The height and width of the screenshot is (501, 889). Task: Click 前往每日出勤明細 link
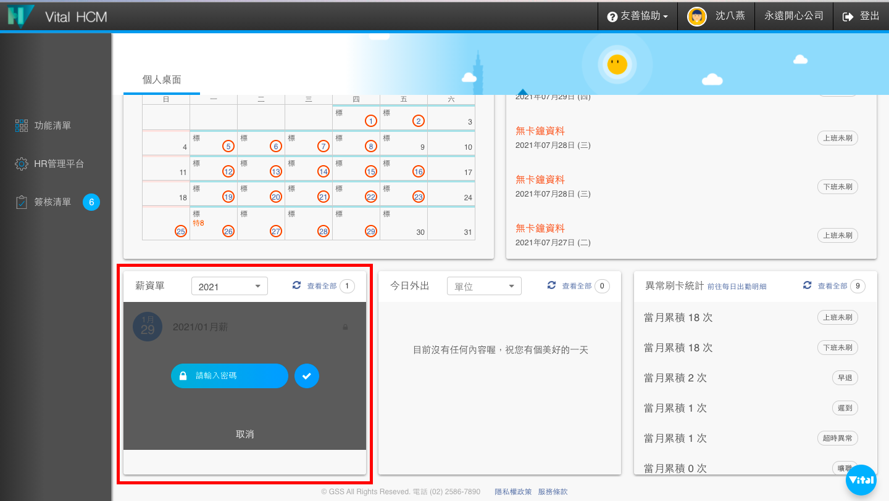pyautogui.click(x=737, y=287)
